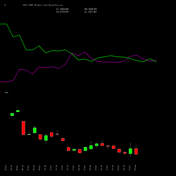Select the red candle for 13 Jul
This screenshot has height=176, width=176.
pyautogui.click(x=52, y=134)
